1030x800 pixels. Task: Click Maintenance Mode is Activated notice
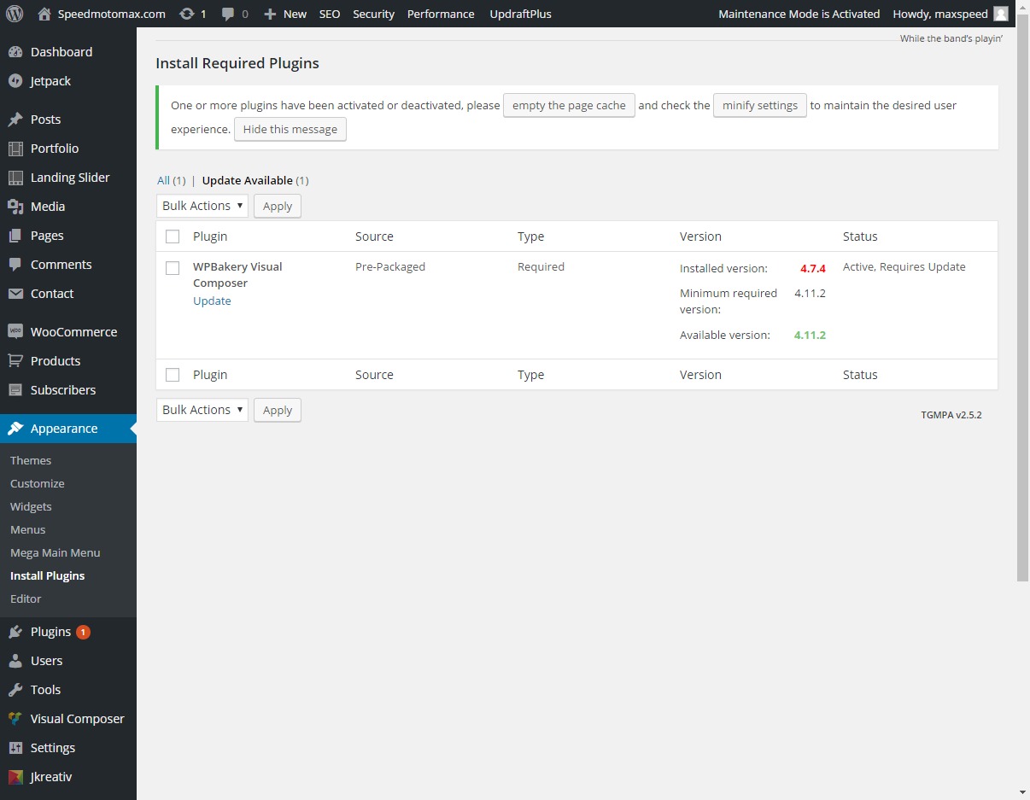[799, 14]
